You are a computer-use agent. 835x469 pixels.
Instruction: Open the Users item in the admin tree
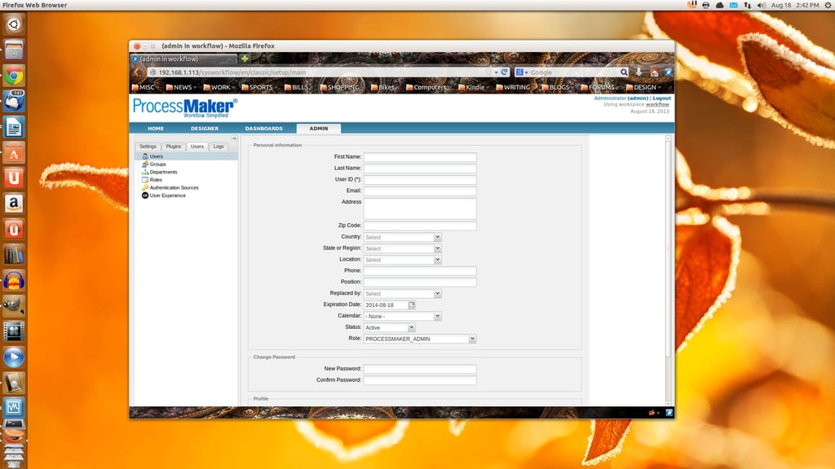(x=156, y=156)
